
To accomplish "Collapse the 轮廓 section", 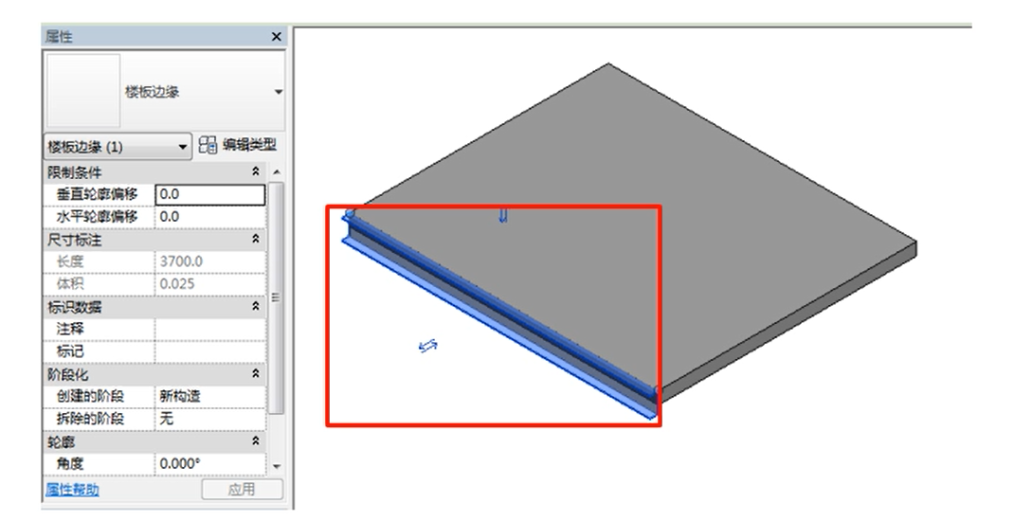I will (254, 441).
